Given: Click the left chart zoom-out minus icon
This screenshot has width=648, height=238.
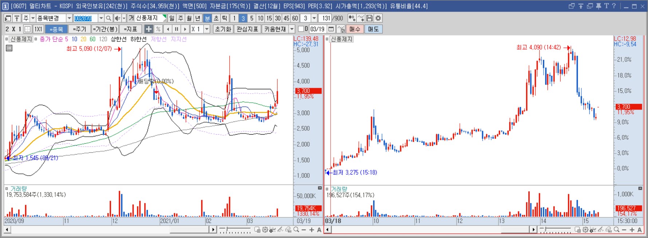Looking at the screenshot, I should pos(304,230).
